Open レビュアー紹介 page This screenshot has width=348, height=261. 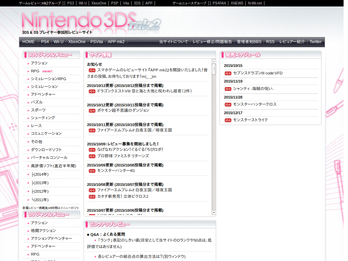(292, 42)
